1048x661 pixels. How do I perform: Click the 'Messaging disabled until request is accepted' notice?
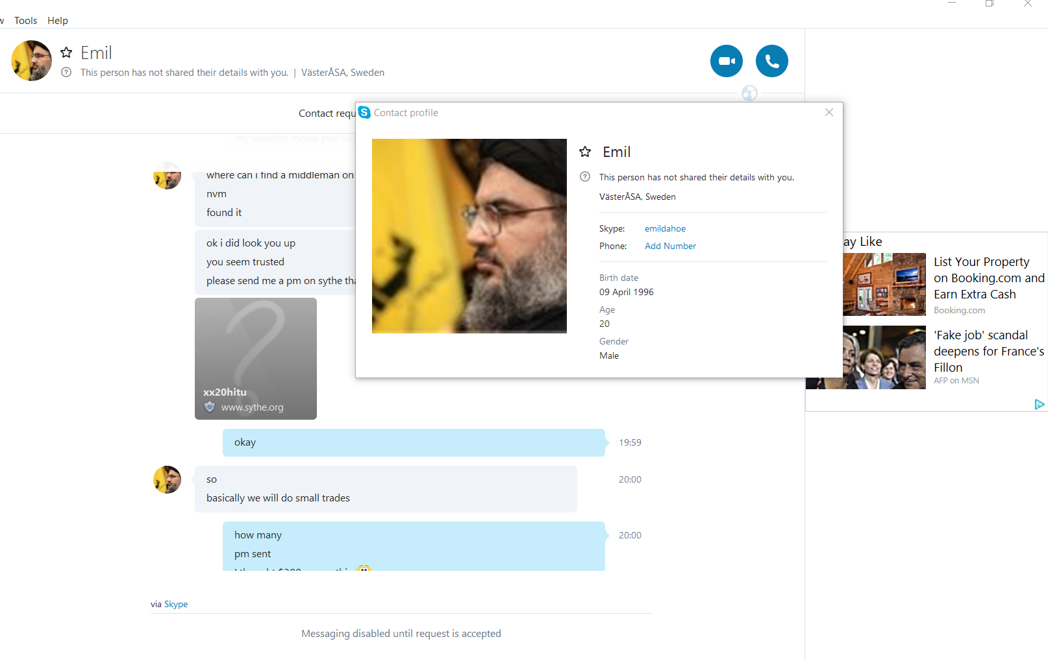point(401,634)
